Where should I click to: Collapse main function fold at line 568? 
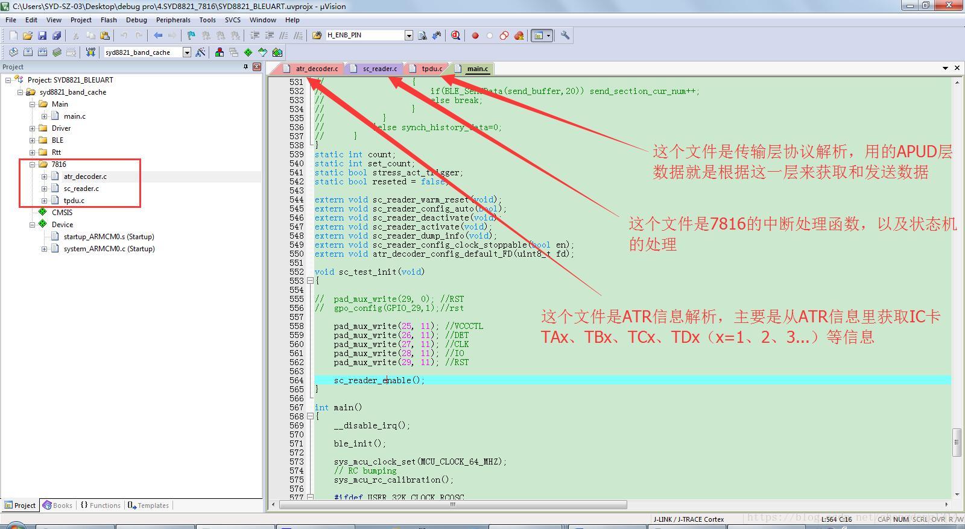310,416
